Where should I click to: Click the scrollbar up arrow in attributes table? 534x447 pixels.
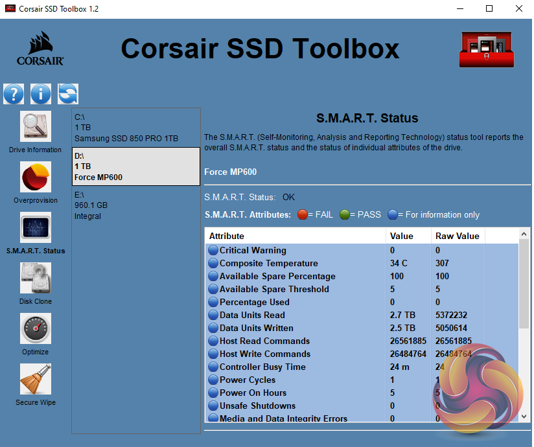pos(524,233)
